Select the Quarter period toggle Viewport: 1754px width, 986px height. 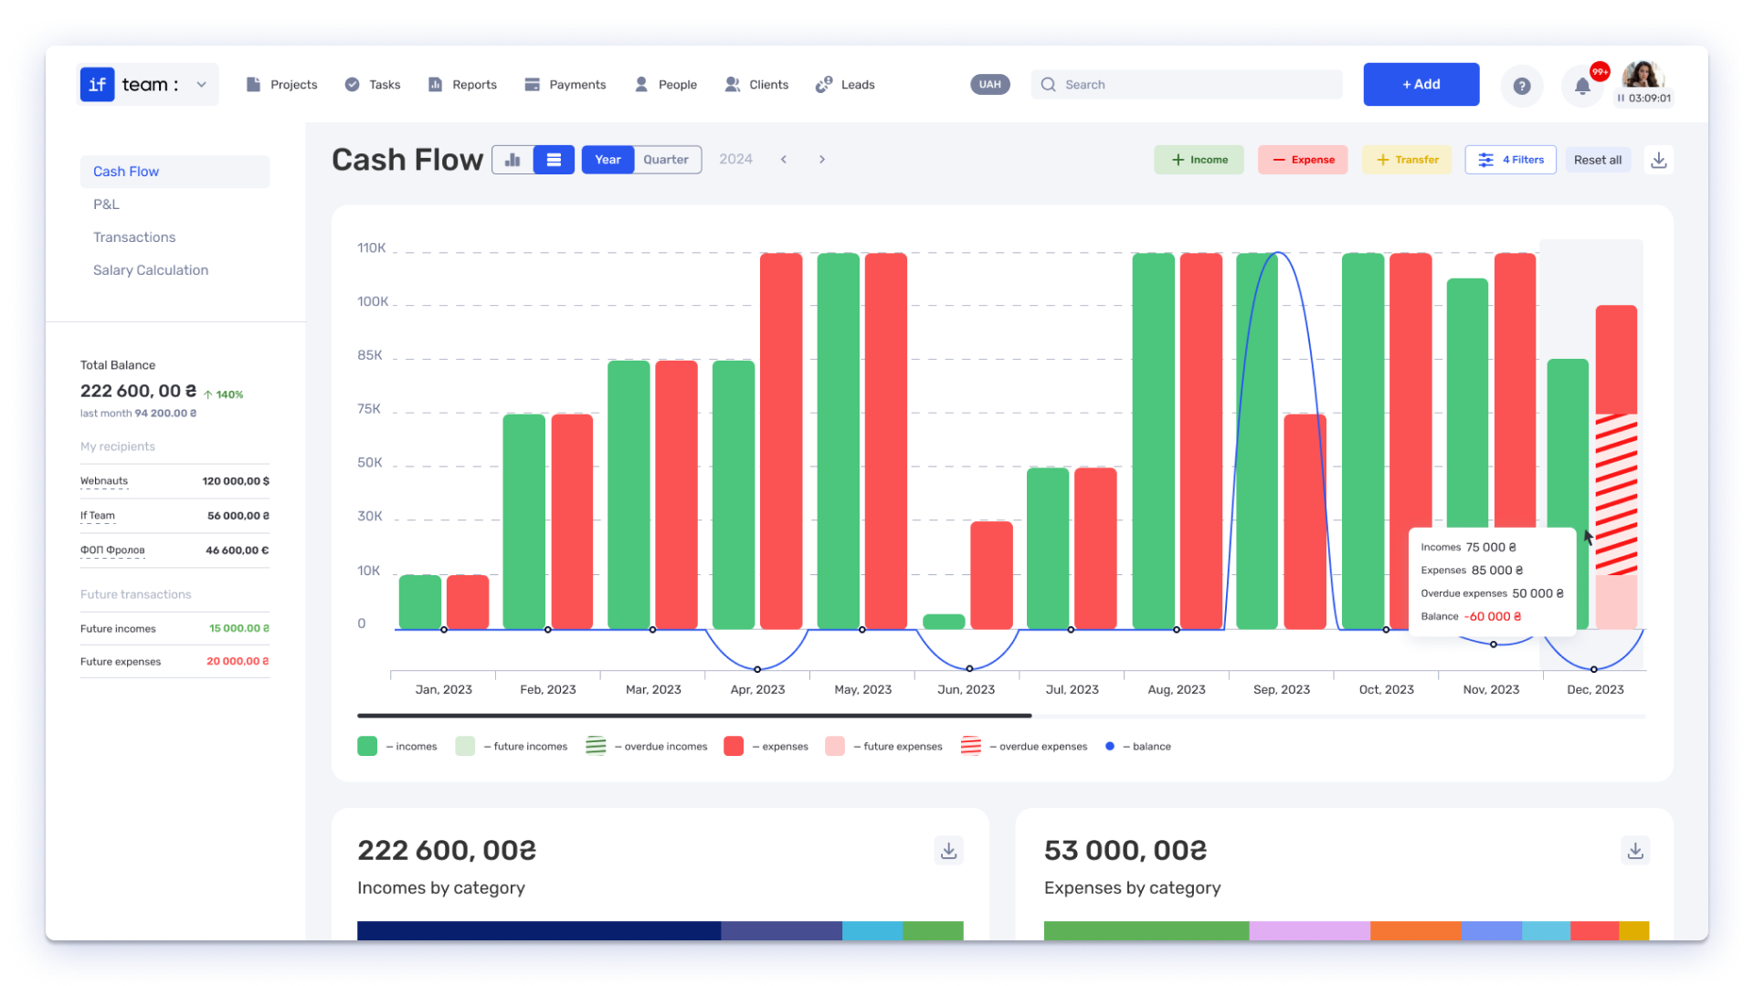(666, 160)
